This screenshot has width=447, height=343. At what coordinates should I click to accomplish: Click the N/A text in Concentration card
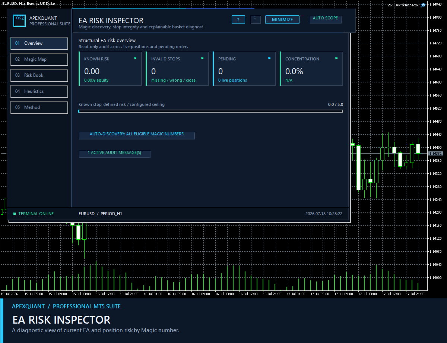coord(289,80)
